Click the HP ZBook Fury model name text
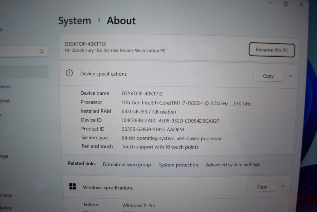 click(115, 51)
